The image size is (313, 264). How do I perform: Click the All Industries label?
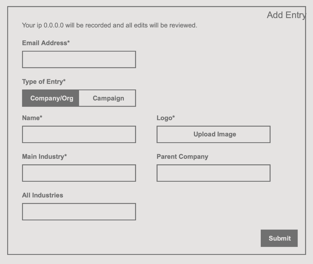(x=43, y=195)
